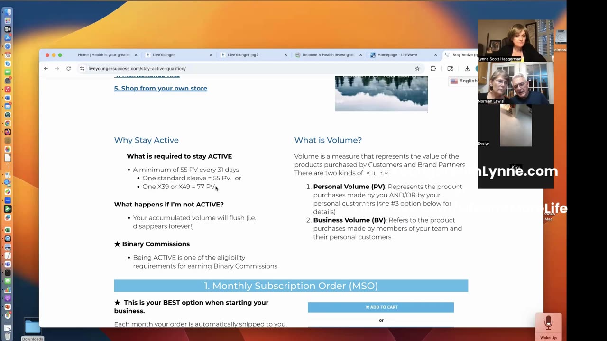Open Skype from the dock
Viewport: 607px width, 341px height.
coord(8,63)
